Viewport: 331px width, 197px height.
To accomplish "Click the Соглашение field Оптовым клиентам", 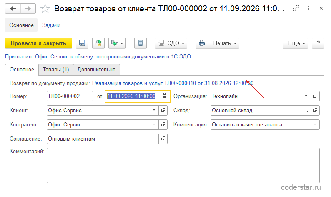I will point(98,139).
